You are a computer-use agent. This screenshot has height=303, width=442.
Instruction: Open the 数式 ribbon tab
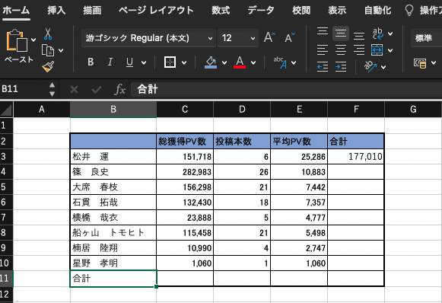221,11
